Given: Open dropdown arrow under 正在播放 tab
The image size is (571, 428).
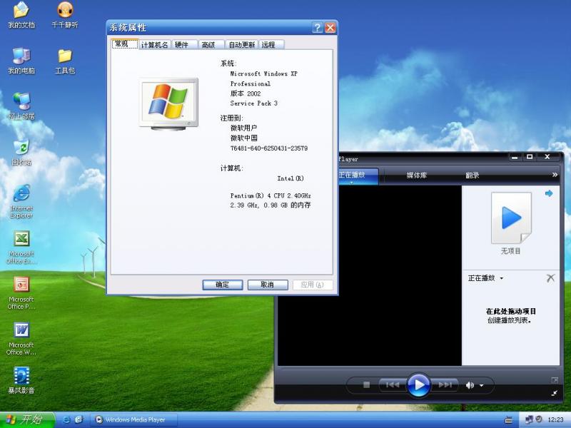Looking at the screenshot, I should click(352, 182).
